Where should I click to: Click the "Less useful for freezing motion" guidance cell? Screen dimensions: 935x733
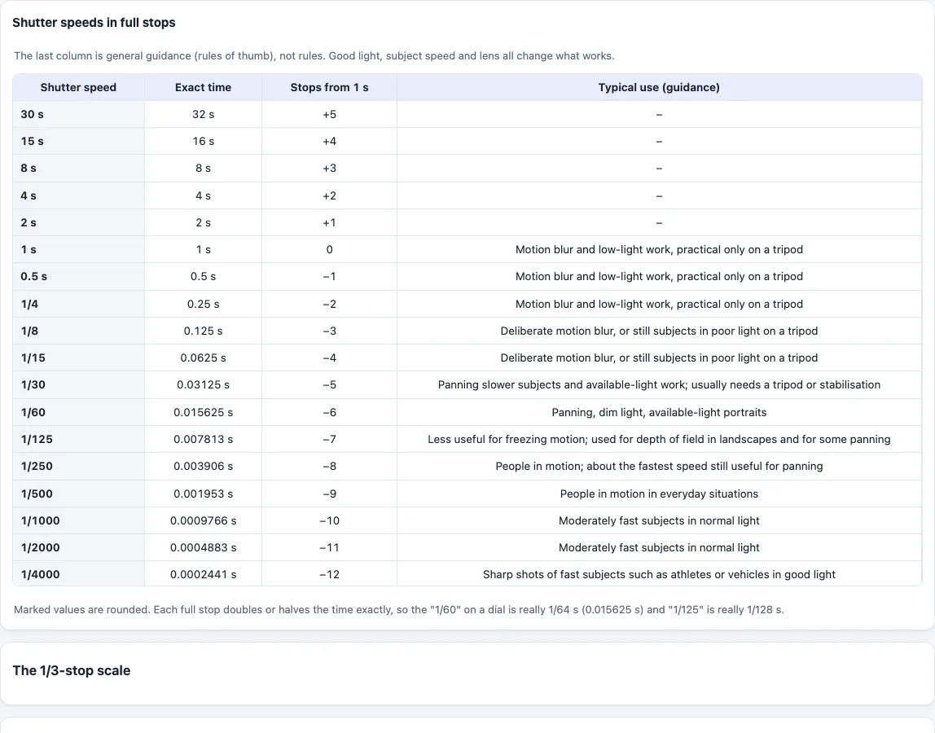tap(659, 439)
